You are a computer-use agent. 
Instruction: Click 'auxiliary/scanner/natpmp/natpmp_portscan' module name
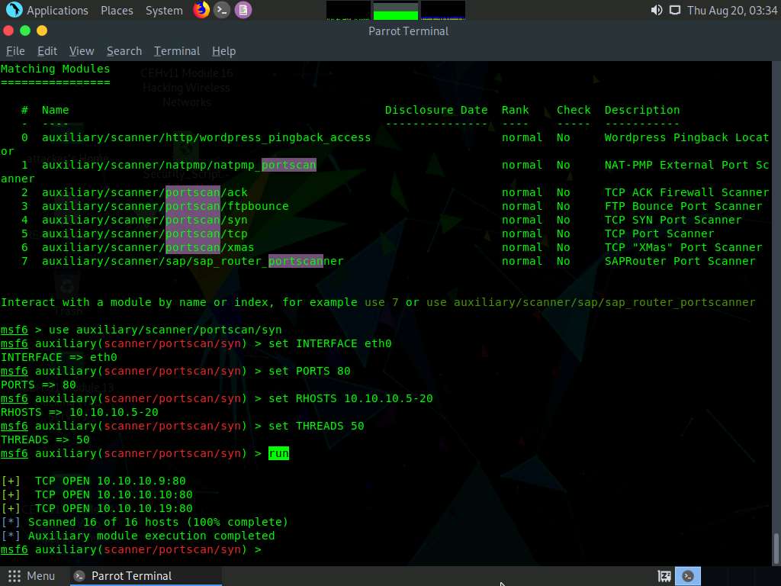[x=179, y=165]
